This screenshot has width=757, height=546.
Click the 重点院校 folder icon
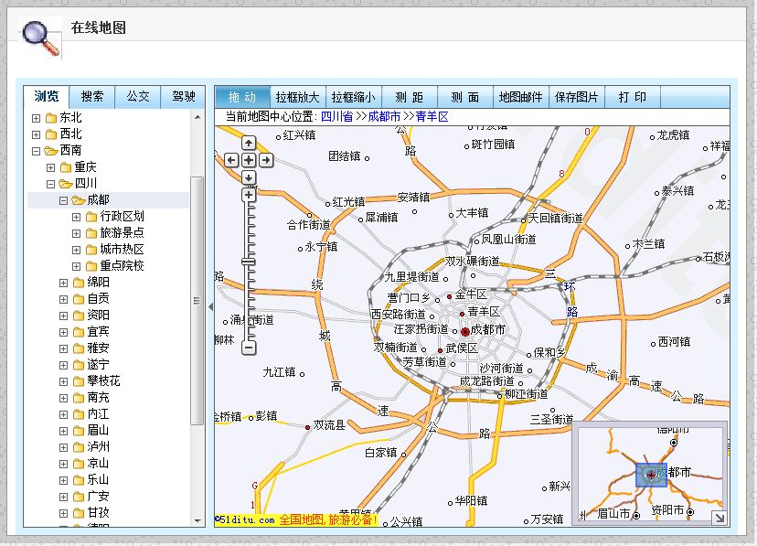pos(91,266)
